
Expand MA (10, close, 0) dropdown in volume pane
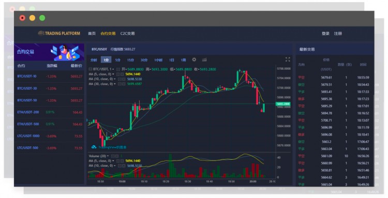coord(115,166)
